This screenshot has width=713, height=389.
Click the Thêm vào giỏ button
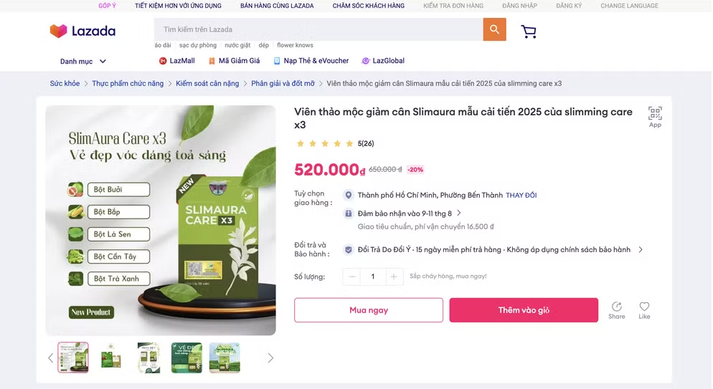coord(524,310)
